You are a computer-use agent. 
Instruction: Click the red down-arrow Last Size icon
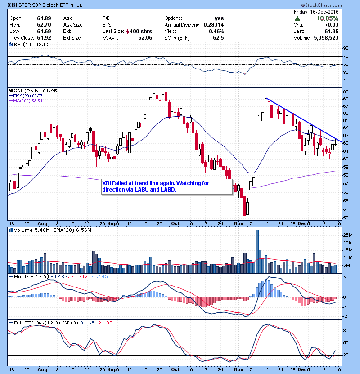(128, 32)
